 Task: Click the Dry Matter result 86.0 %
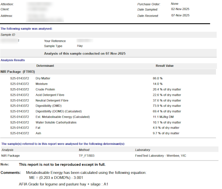(158, 78)
